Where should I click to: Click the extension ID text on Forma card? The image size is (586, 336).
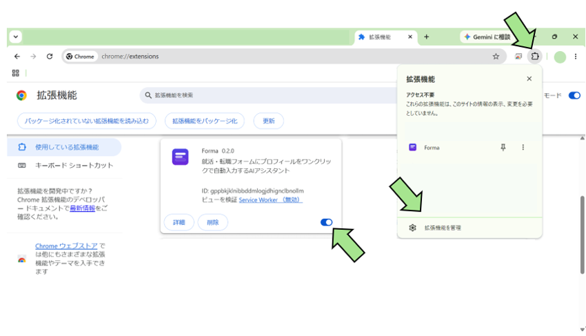(252, 191)
